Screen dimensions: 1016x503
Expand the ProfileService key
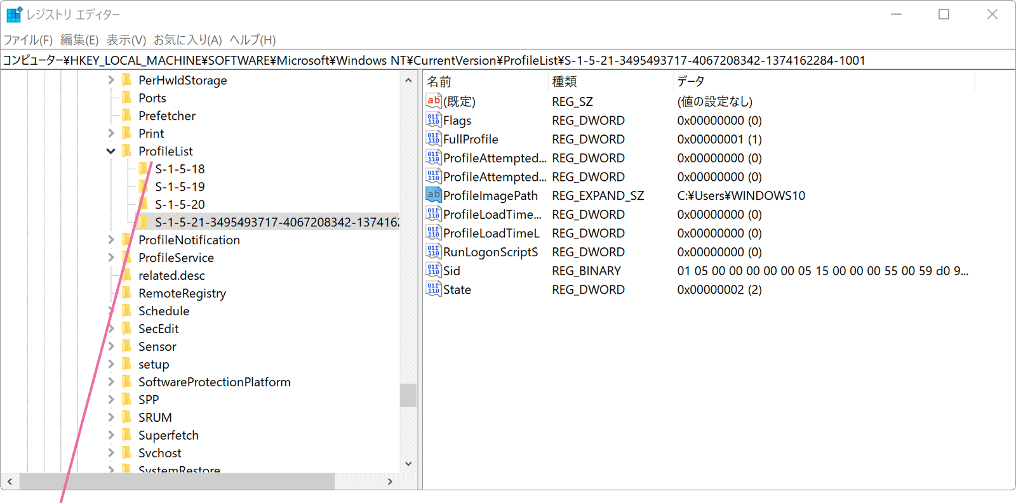pyautogui.click(x=111, y=258)
